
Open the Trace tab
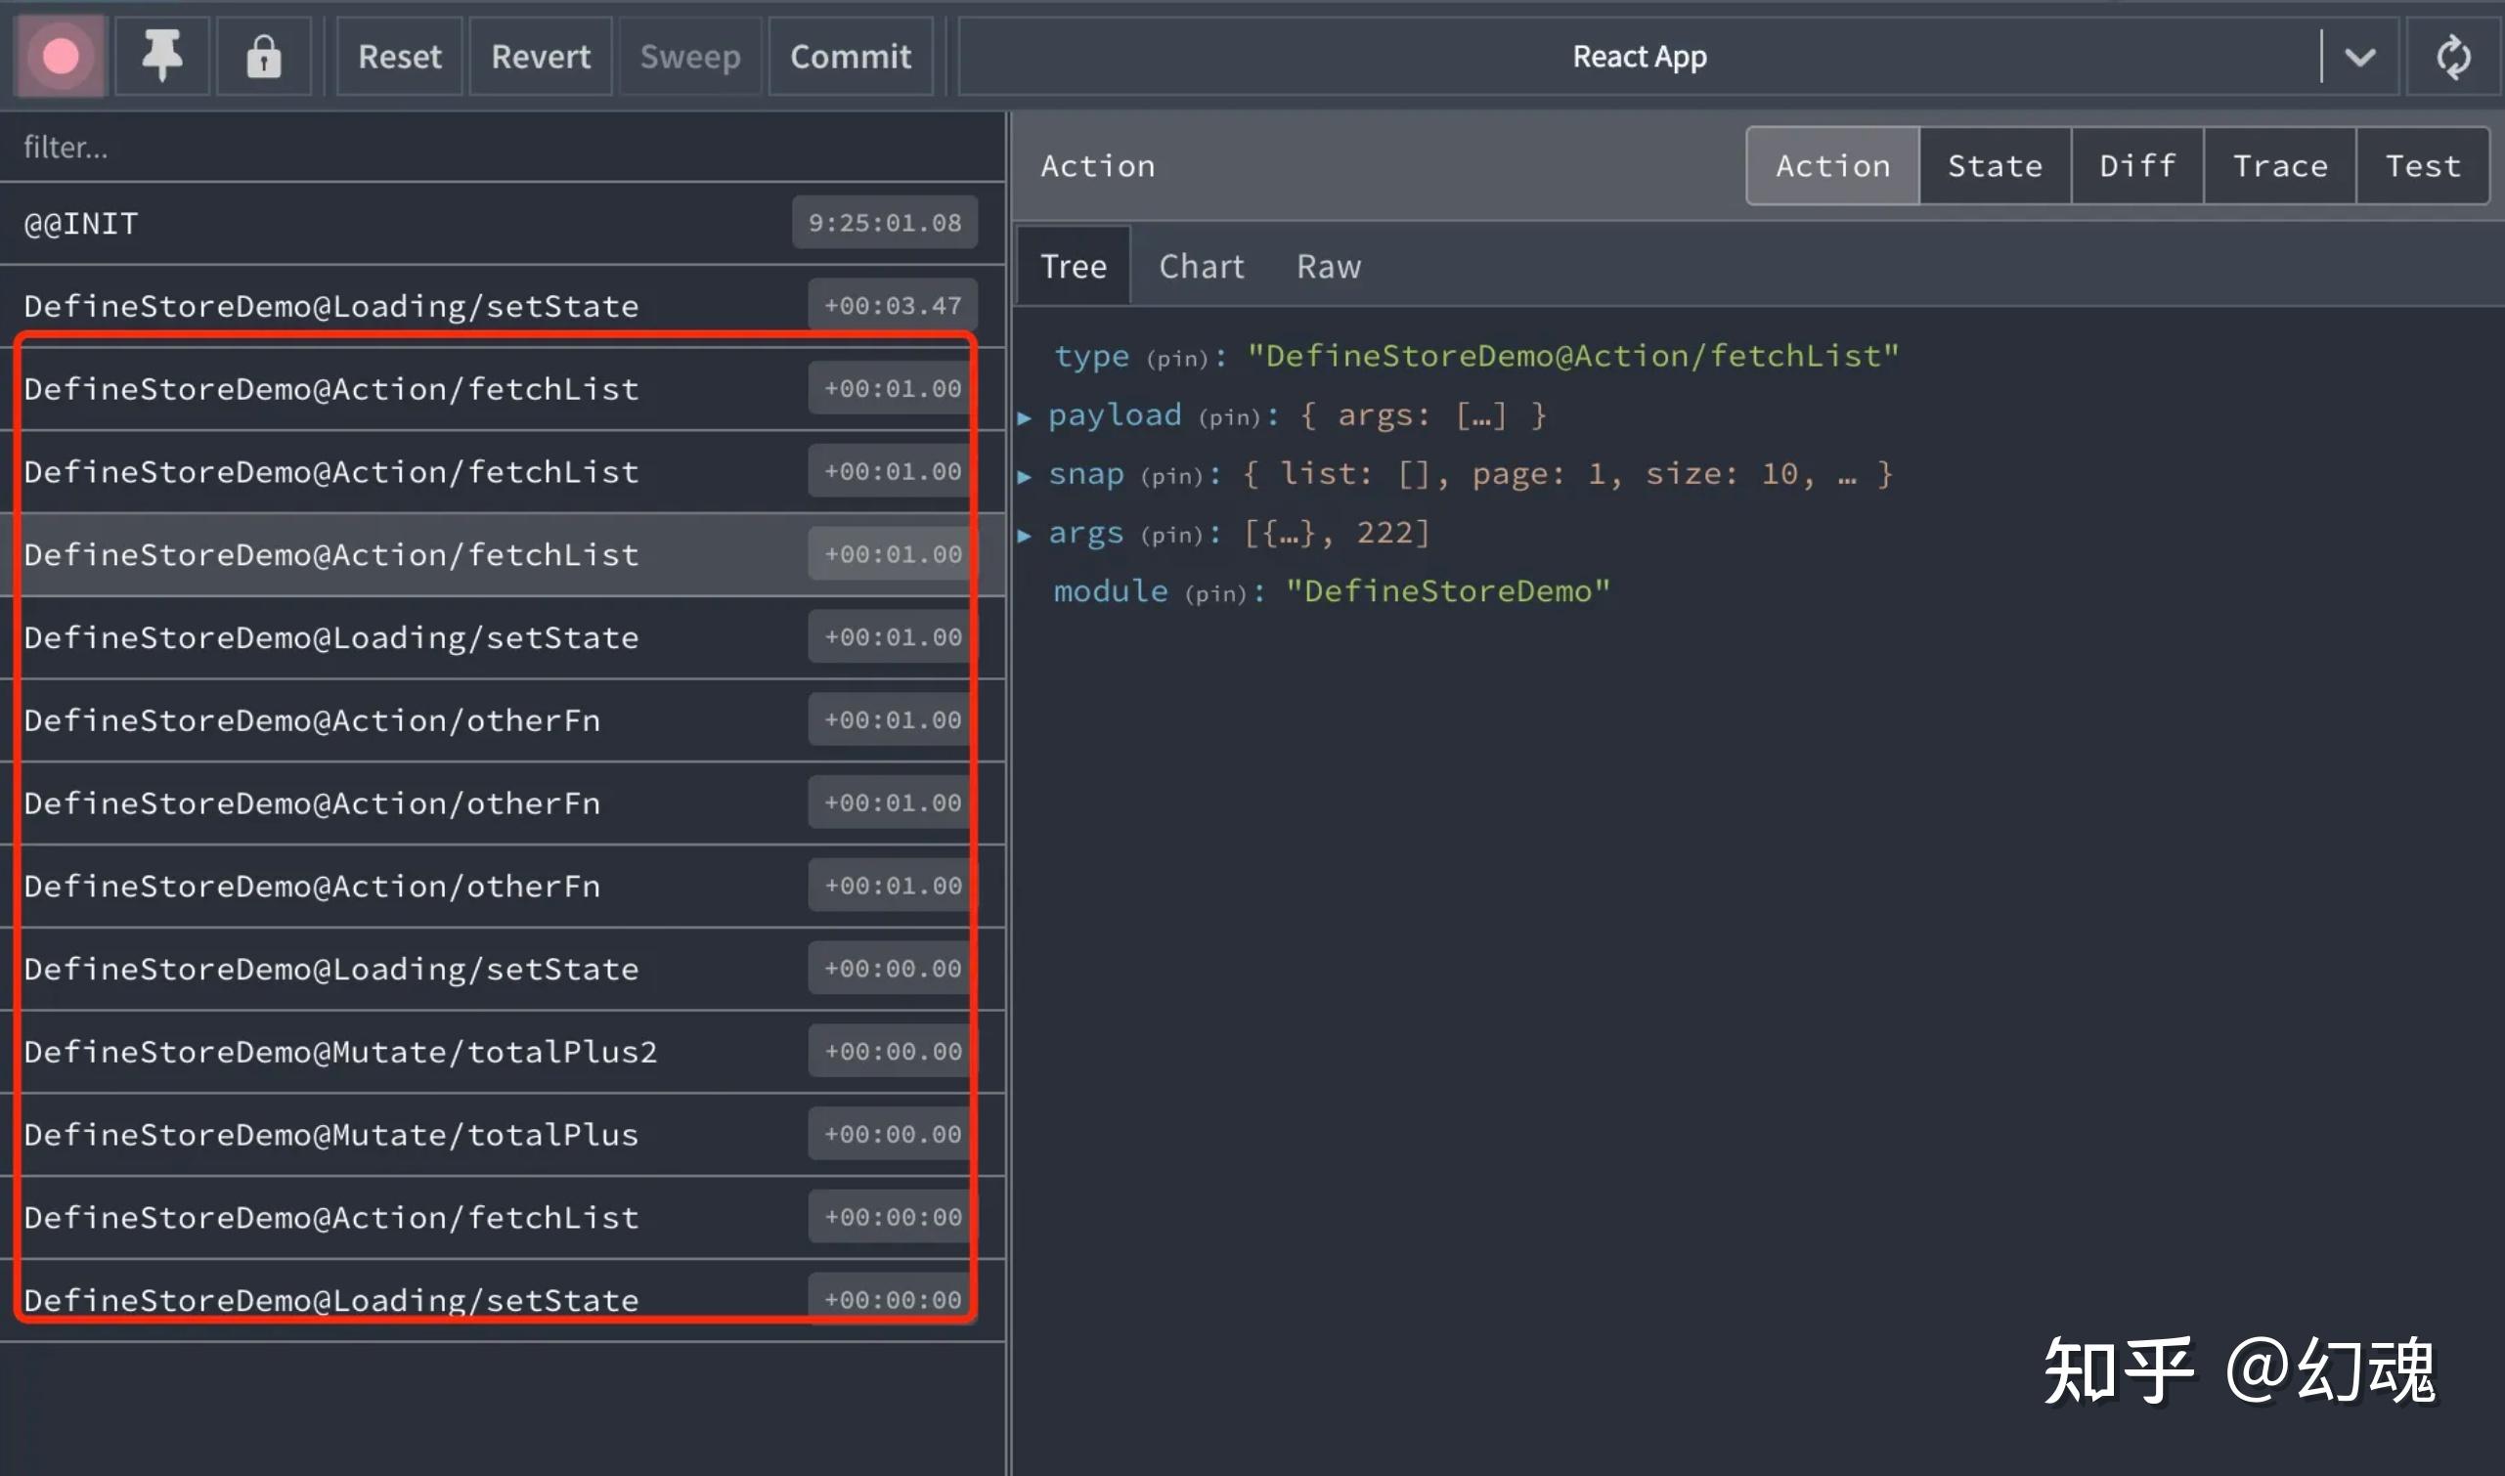(2278, 166)
